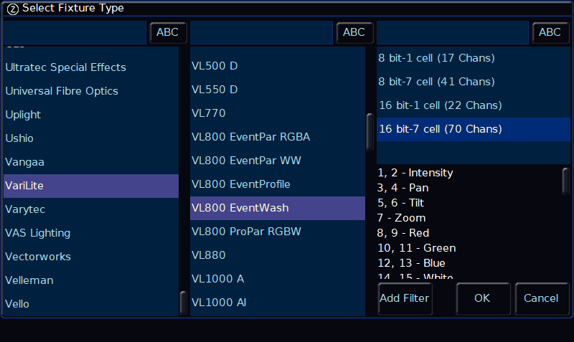This screenshot has width=574, height=342.
Task: Open ABC keyboard for manufacturer search
Action: pyautogui.click(x=168, y=32)
